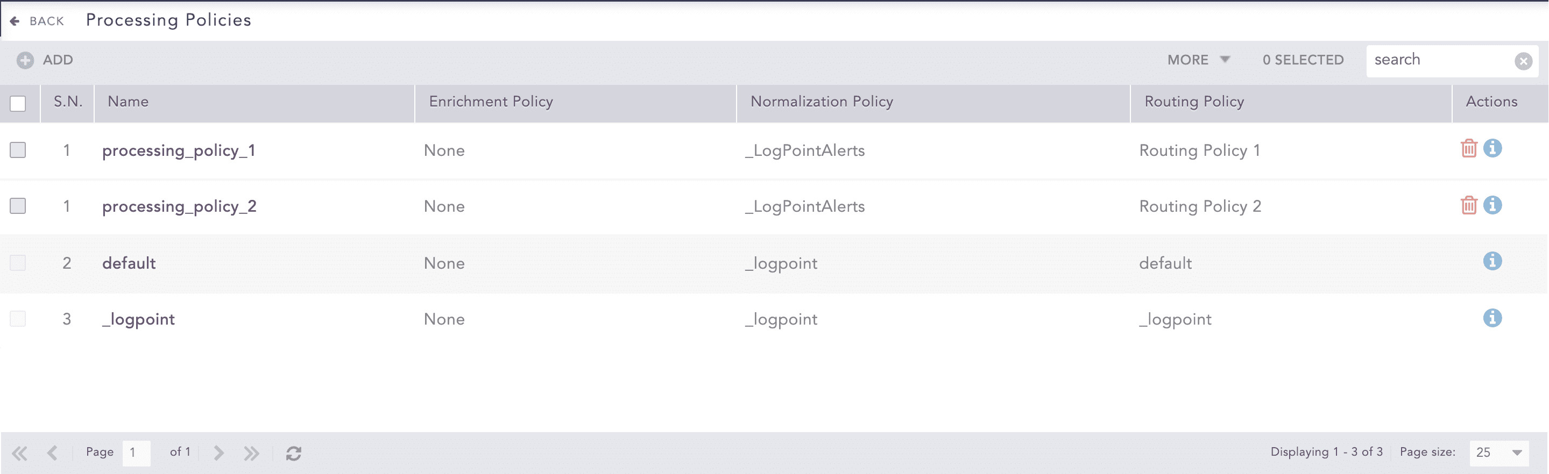This screenshot has width=1549, height=474.
Task: Click the page number input field
Action: coord(136,453)
